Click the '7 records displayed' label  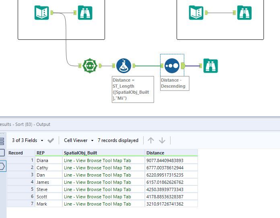[118, 140]
